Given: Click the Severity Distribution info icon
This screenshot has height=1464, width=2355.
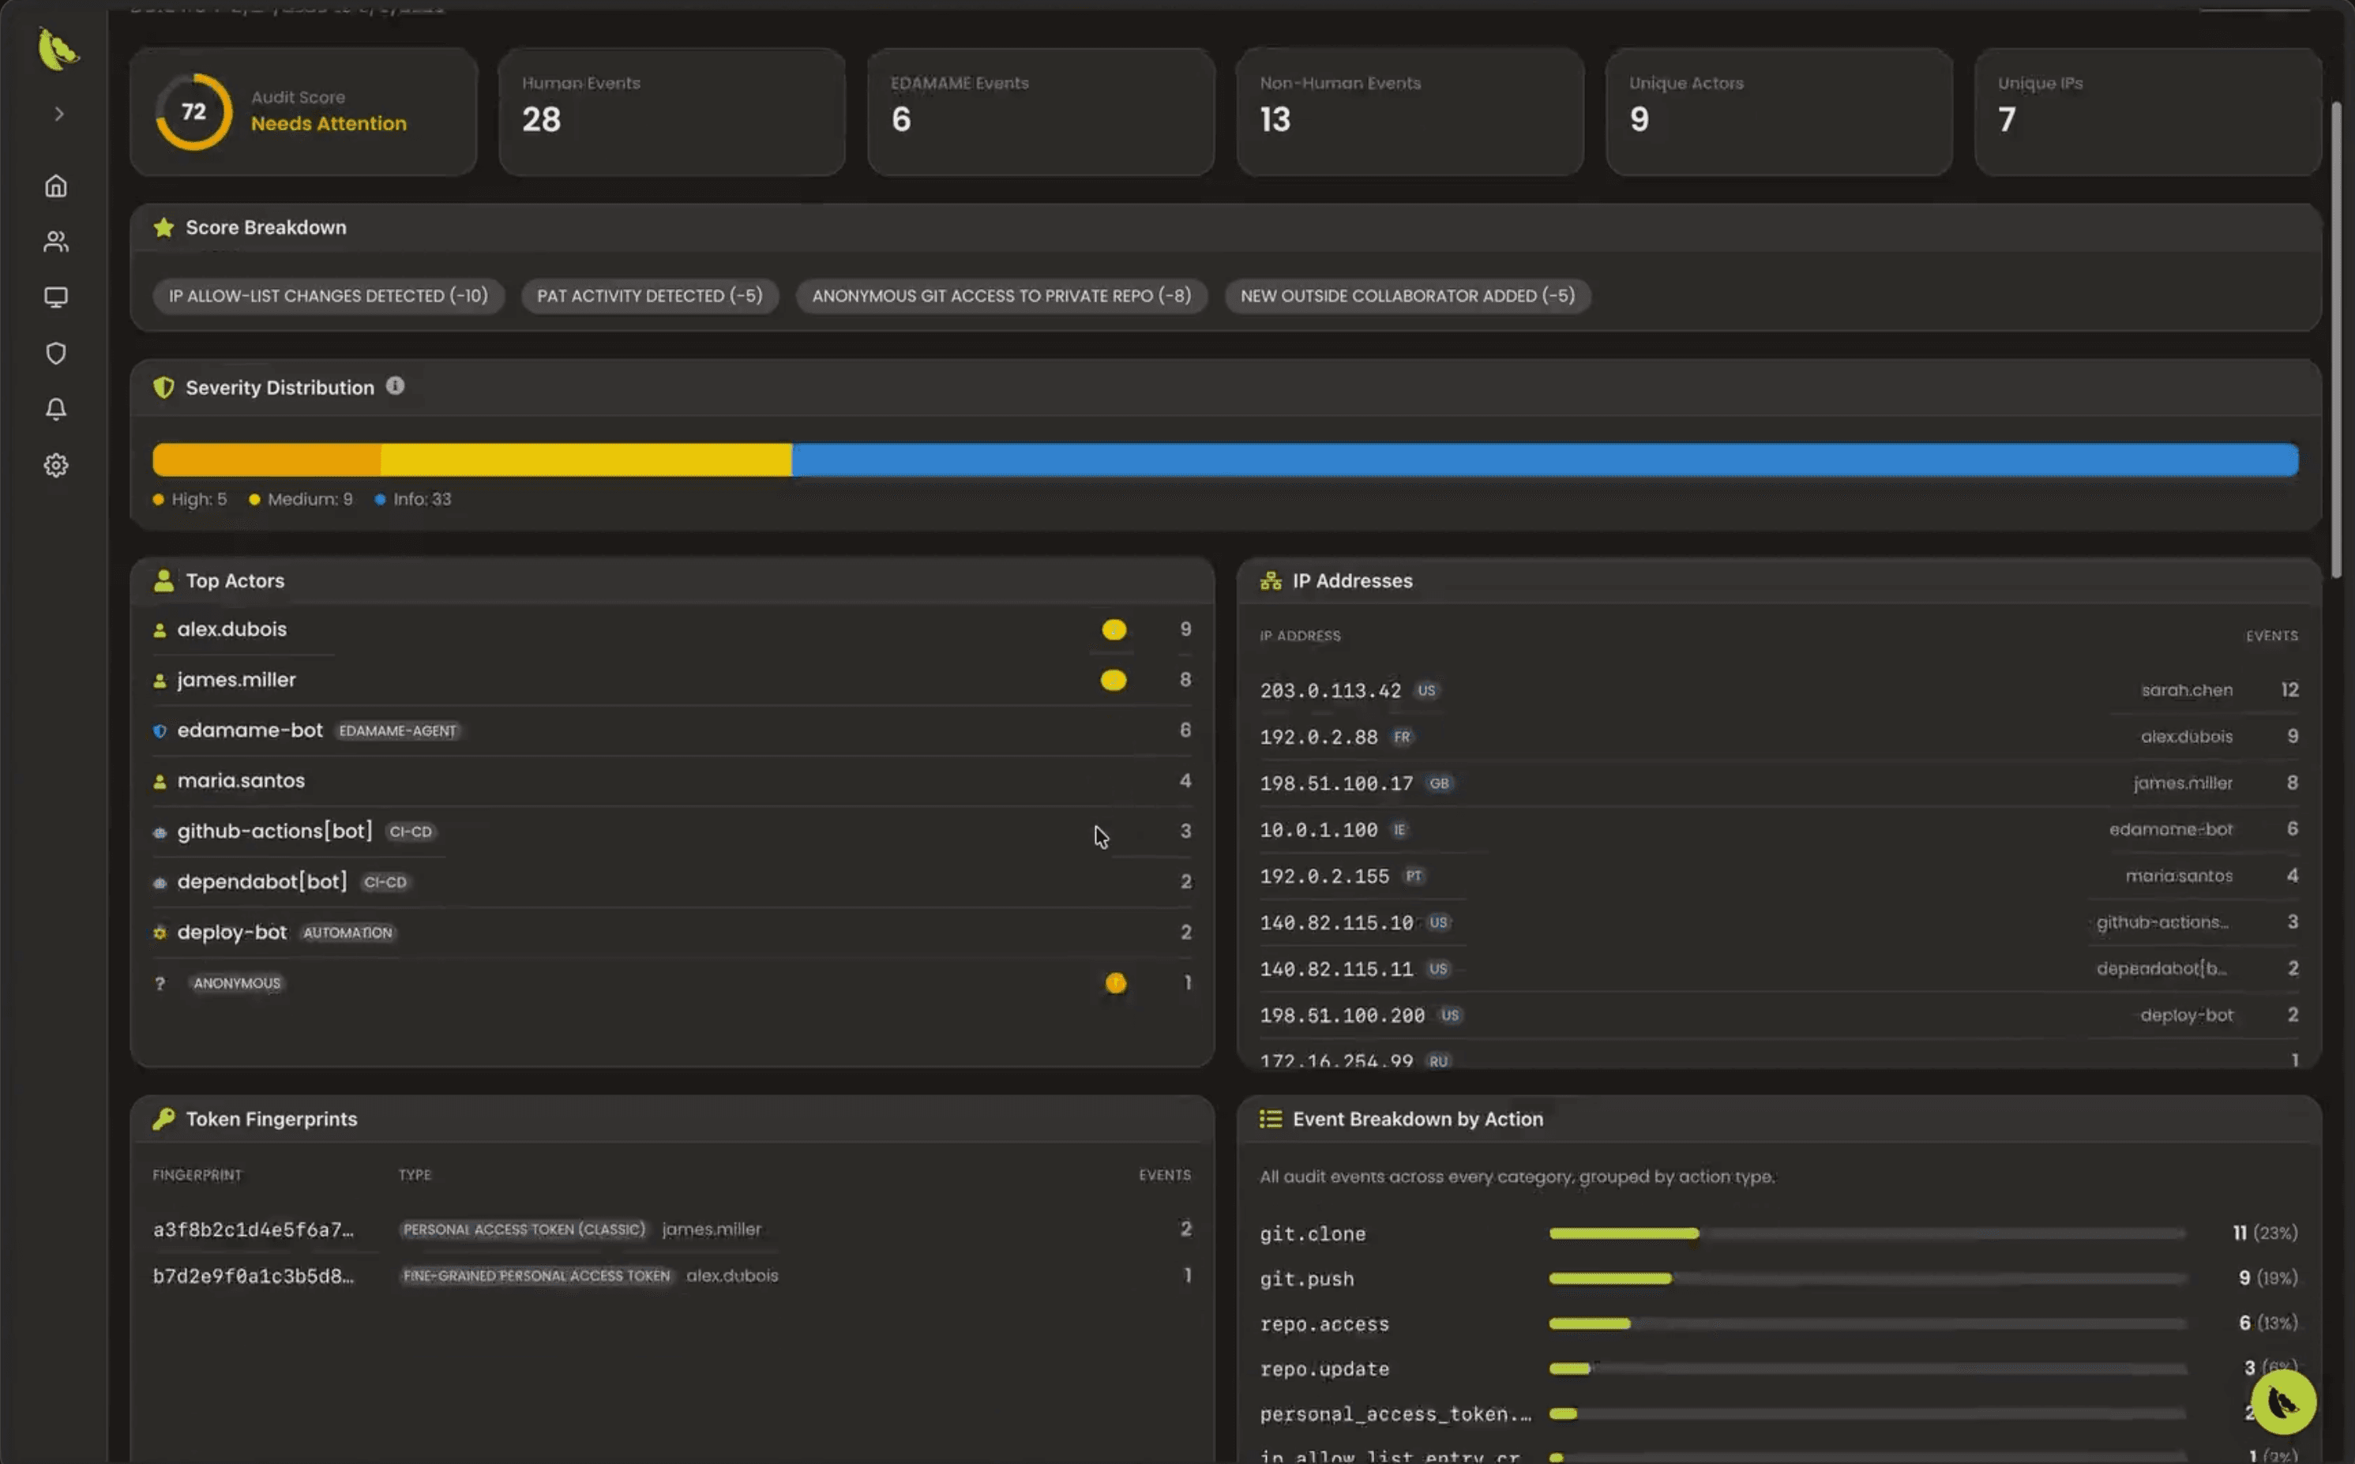Looking at the screenshot, I should coord(395,386).
